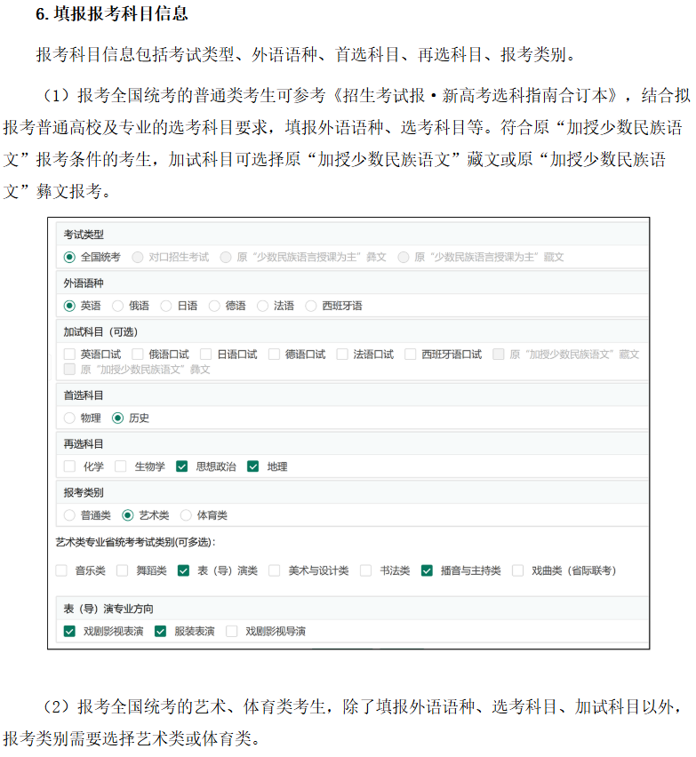The width and height of the screenshot is (696, 757).
Task: Check 化学 as a reselect subject
Action: (69, 466)
